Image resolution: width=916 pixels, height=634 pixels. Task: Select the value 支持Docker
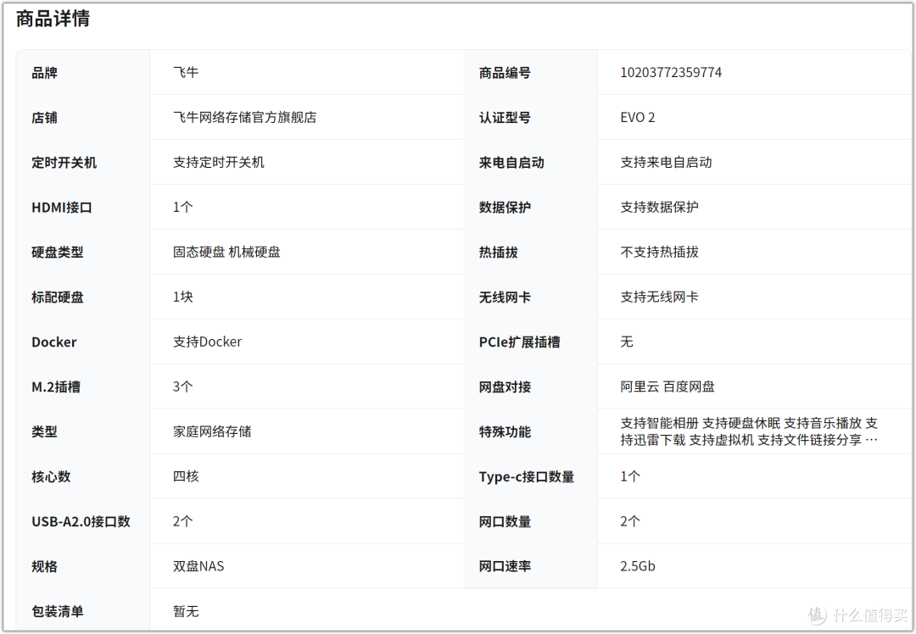tap(208, 342)
